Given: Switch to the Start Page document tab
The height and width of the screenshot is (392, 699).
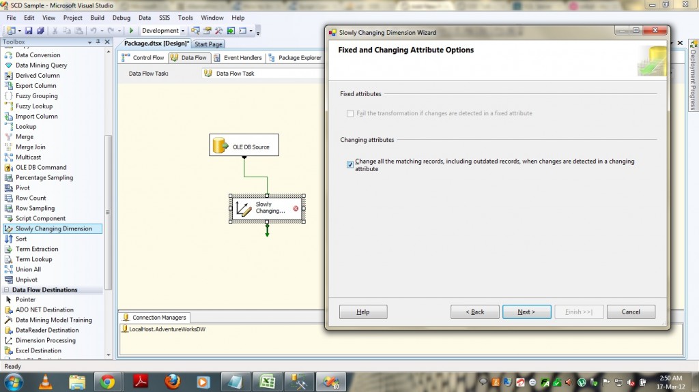Looking at the screenshot, I should 209,44.
